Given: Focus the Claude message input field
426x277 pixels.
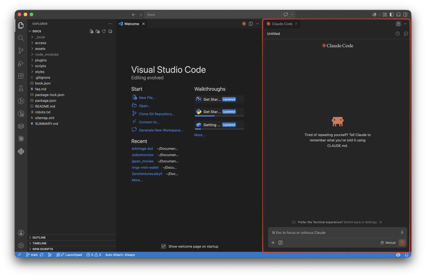Looking at the screenshot, I should 334,233.
